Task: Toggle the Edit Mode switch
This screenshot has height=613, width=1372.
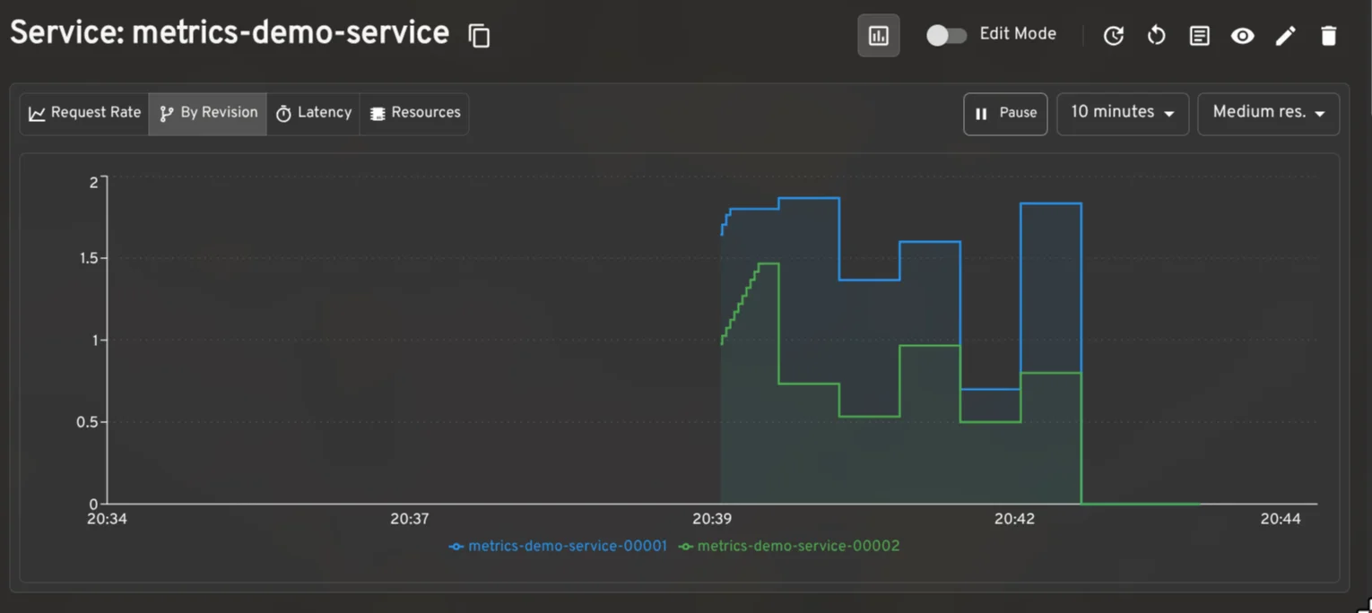Action: click(946, 35)
